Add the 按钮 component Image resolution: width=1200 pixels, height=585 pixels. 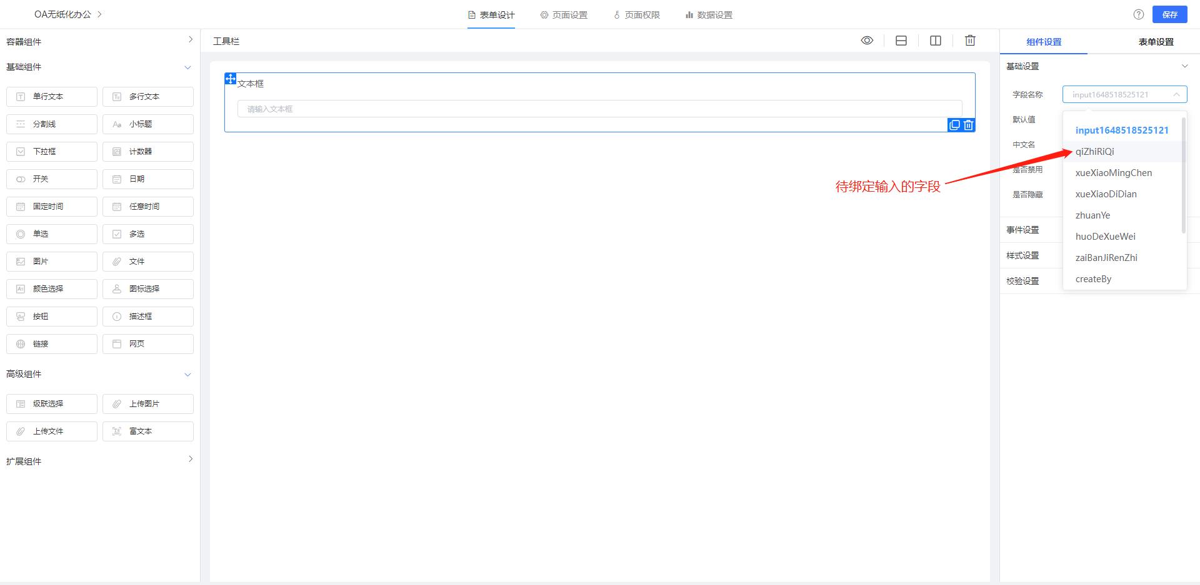52,317
